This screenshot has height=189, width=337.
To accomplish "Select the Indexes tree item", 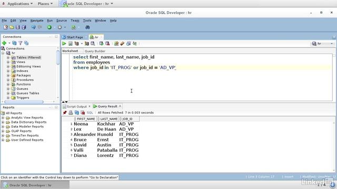I will pos(22,71).
